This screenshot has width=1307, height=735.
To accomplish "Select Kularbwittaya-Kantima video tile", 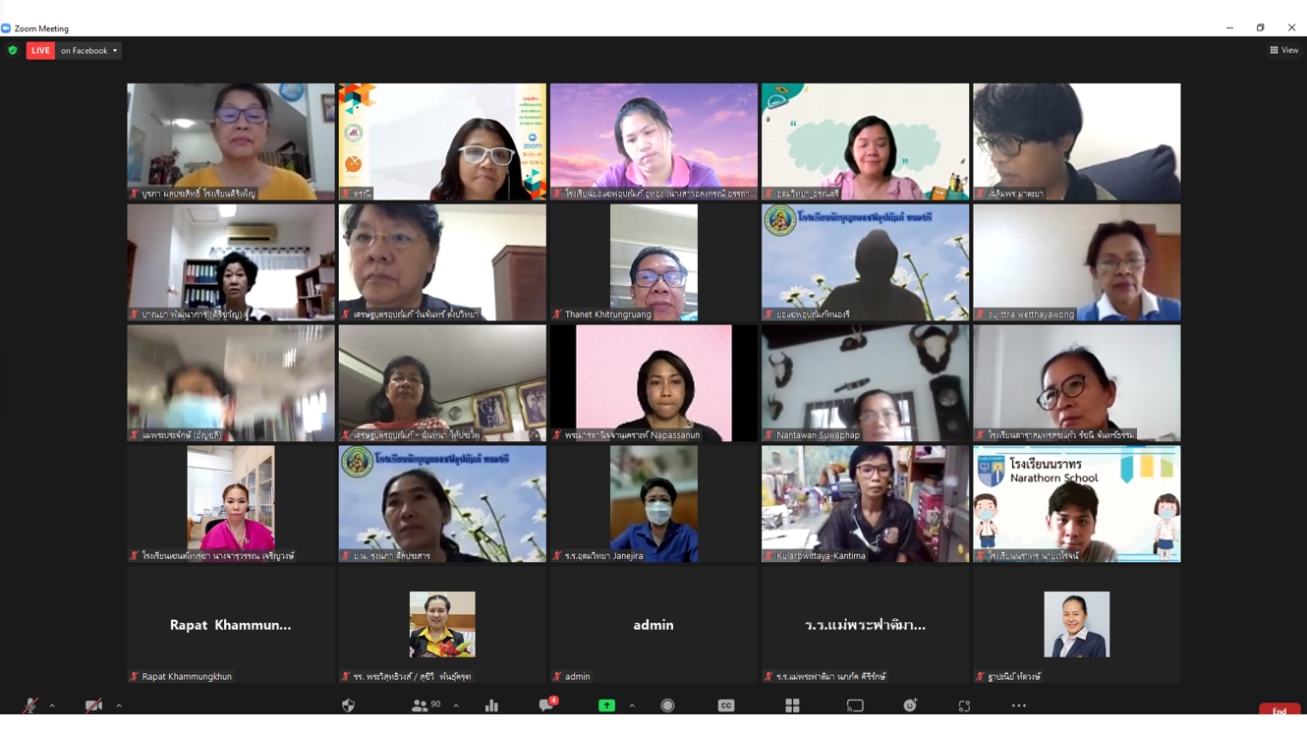I will (x=865, y=504).
